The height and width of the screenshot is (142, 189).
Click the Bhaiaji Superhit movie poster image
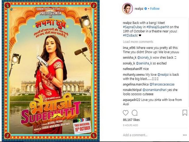tap(51, 71)
